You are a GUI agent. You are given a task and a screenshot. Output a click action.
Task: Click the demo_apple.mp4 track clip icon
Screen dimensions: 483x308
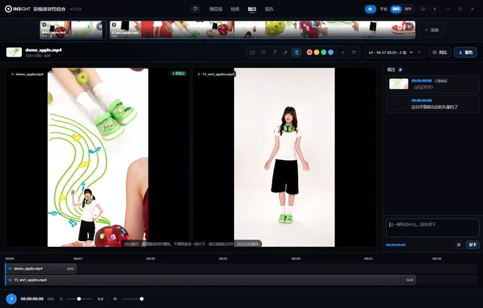10,269
